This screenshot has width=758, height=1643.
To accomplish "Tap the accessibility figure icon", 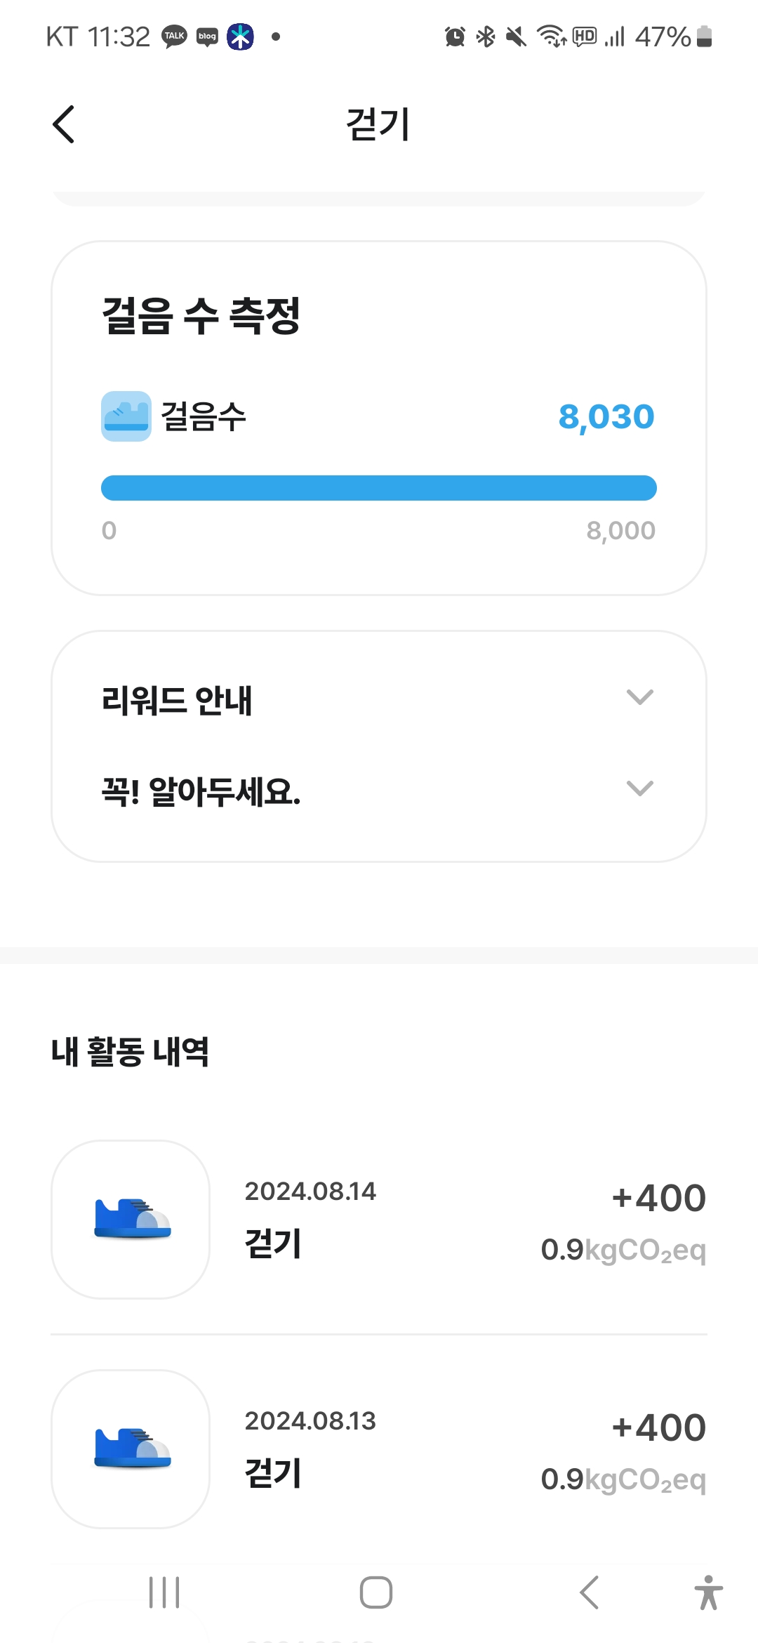I will tap(708, 1592).
